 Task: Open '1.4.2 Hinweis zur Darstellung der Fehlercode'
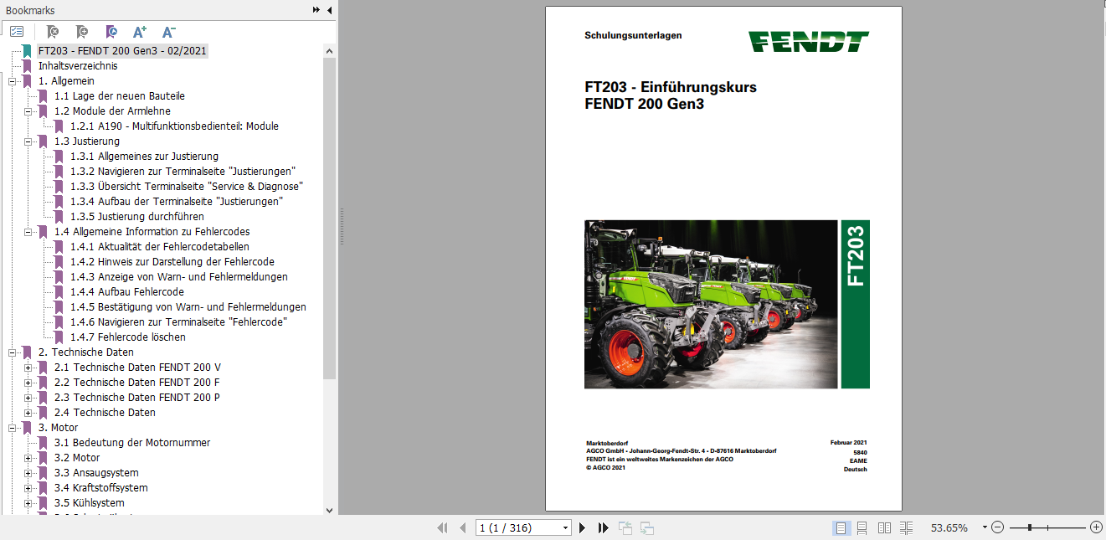click(172, 262)
